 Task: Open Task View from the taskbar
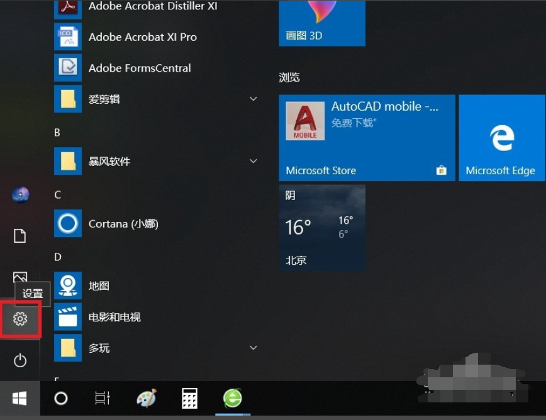pos(103,398)
